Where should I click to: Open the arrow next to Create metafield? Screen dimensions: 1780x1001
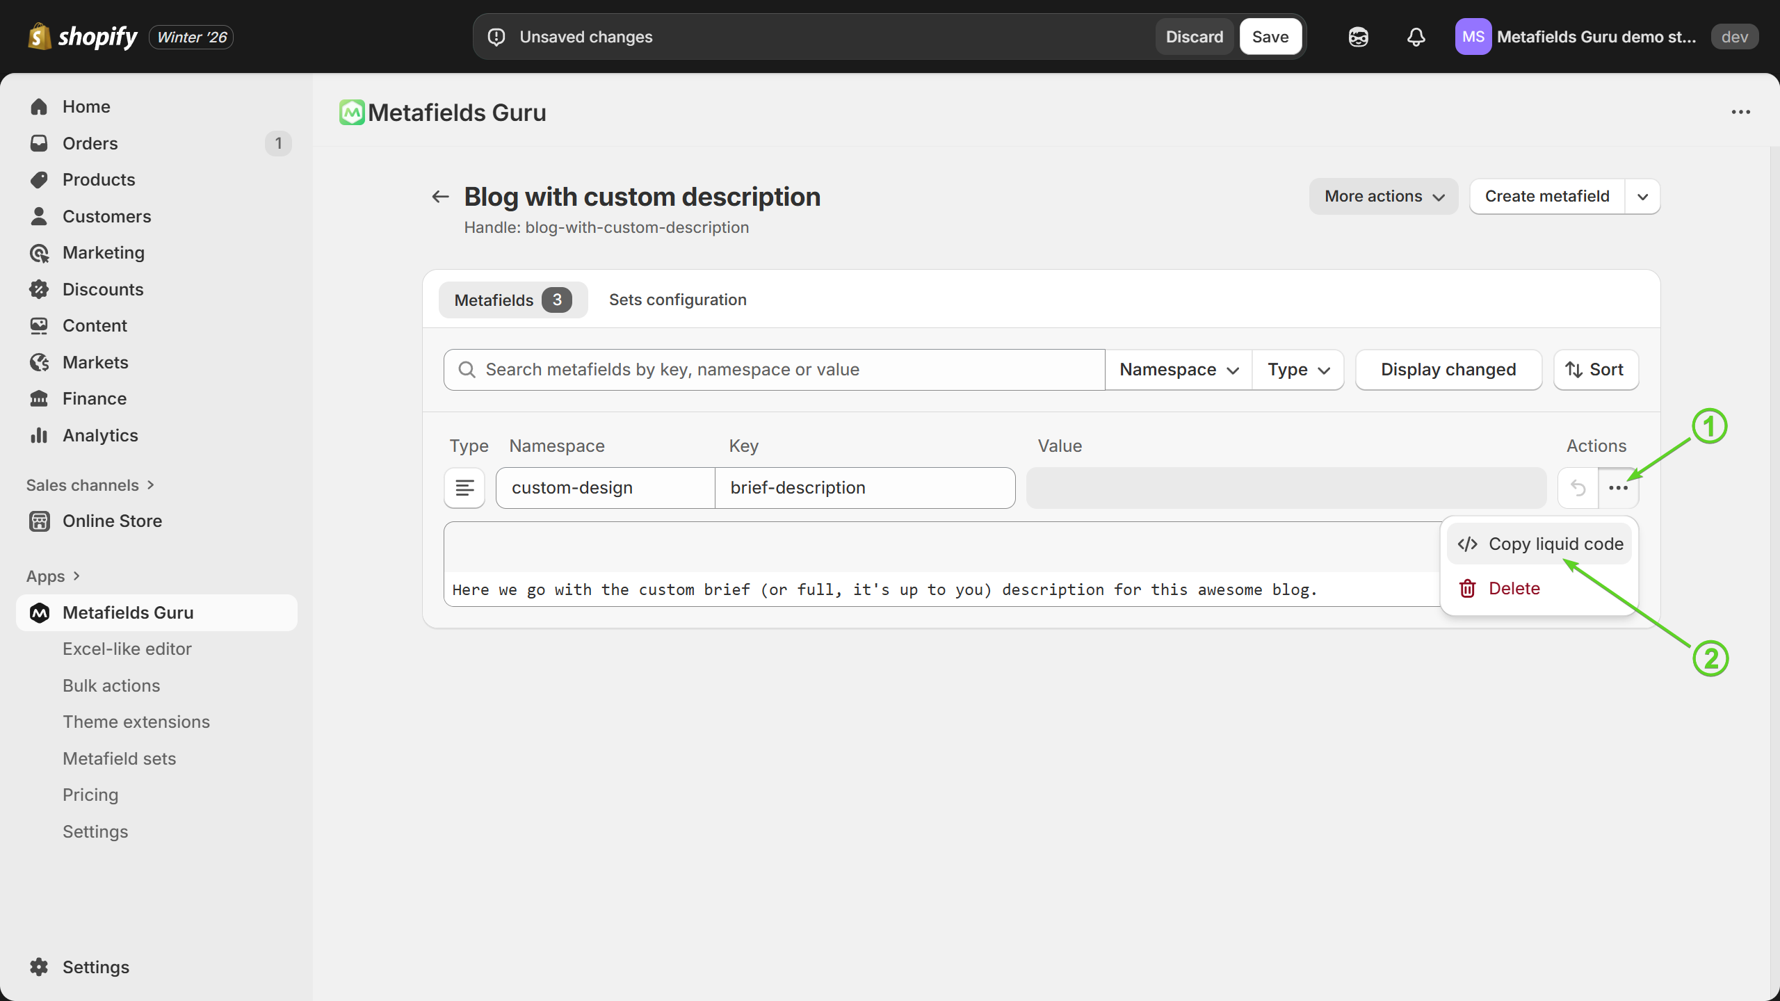pos(1642,197)
